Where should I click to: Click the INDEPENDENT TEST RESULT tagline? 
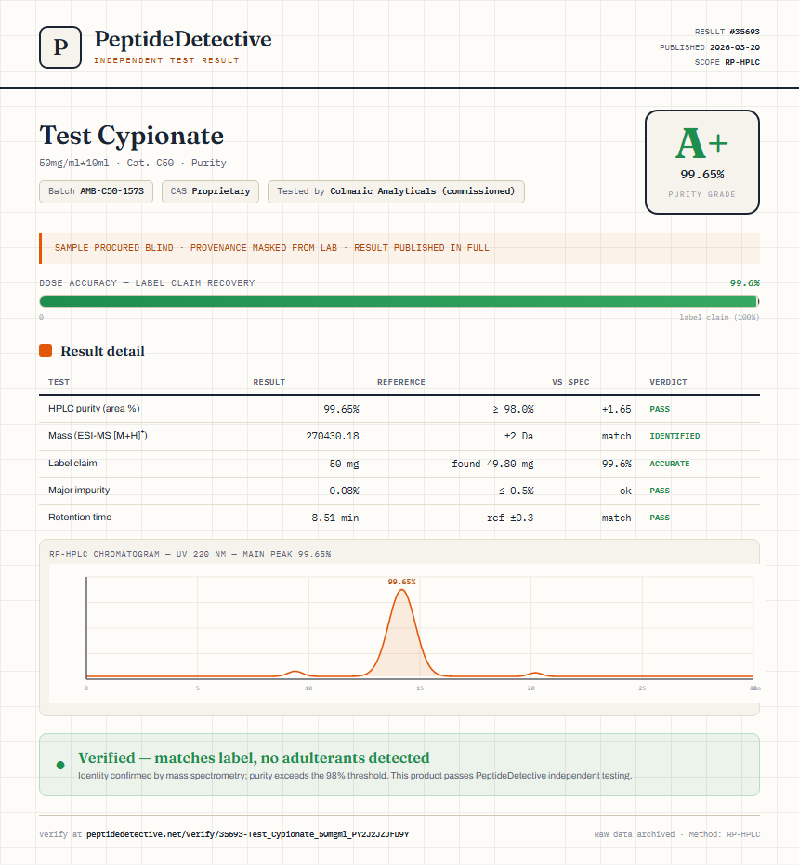pos(166,60)
